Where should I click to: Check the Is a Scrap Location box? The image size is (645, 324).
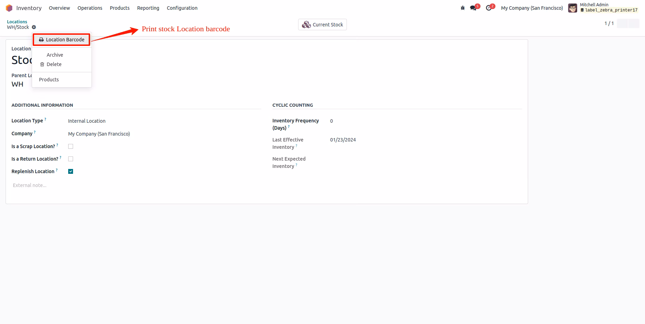click(71, 146)
